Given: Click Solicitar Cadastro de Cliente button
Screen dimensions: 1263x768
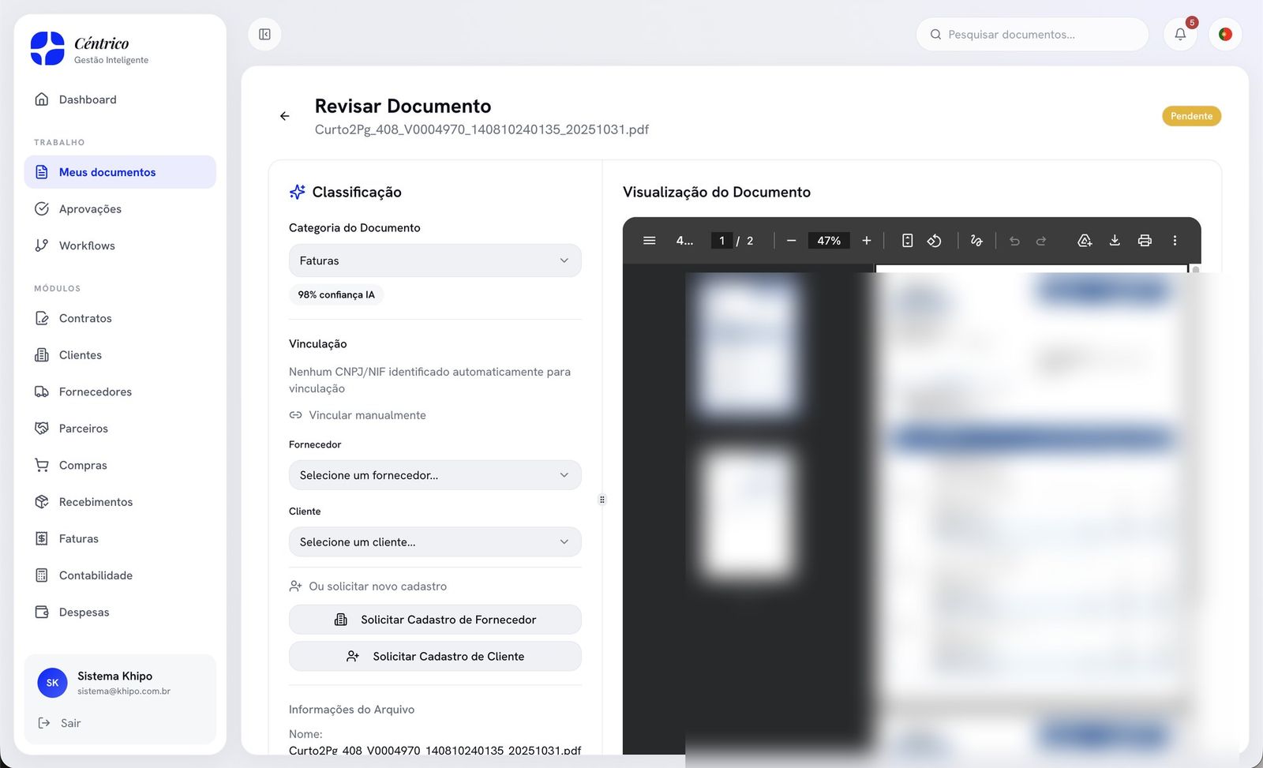Looking at the screenshot, I should pos(435,657).
